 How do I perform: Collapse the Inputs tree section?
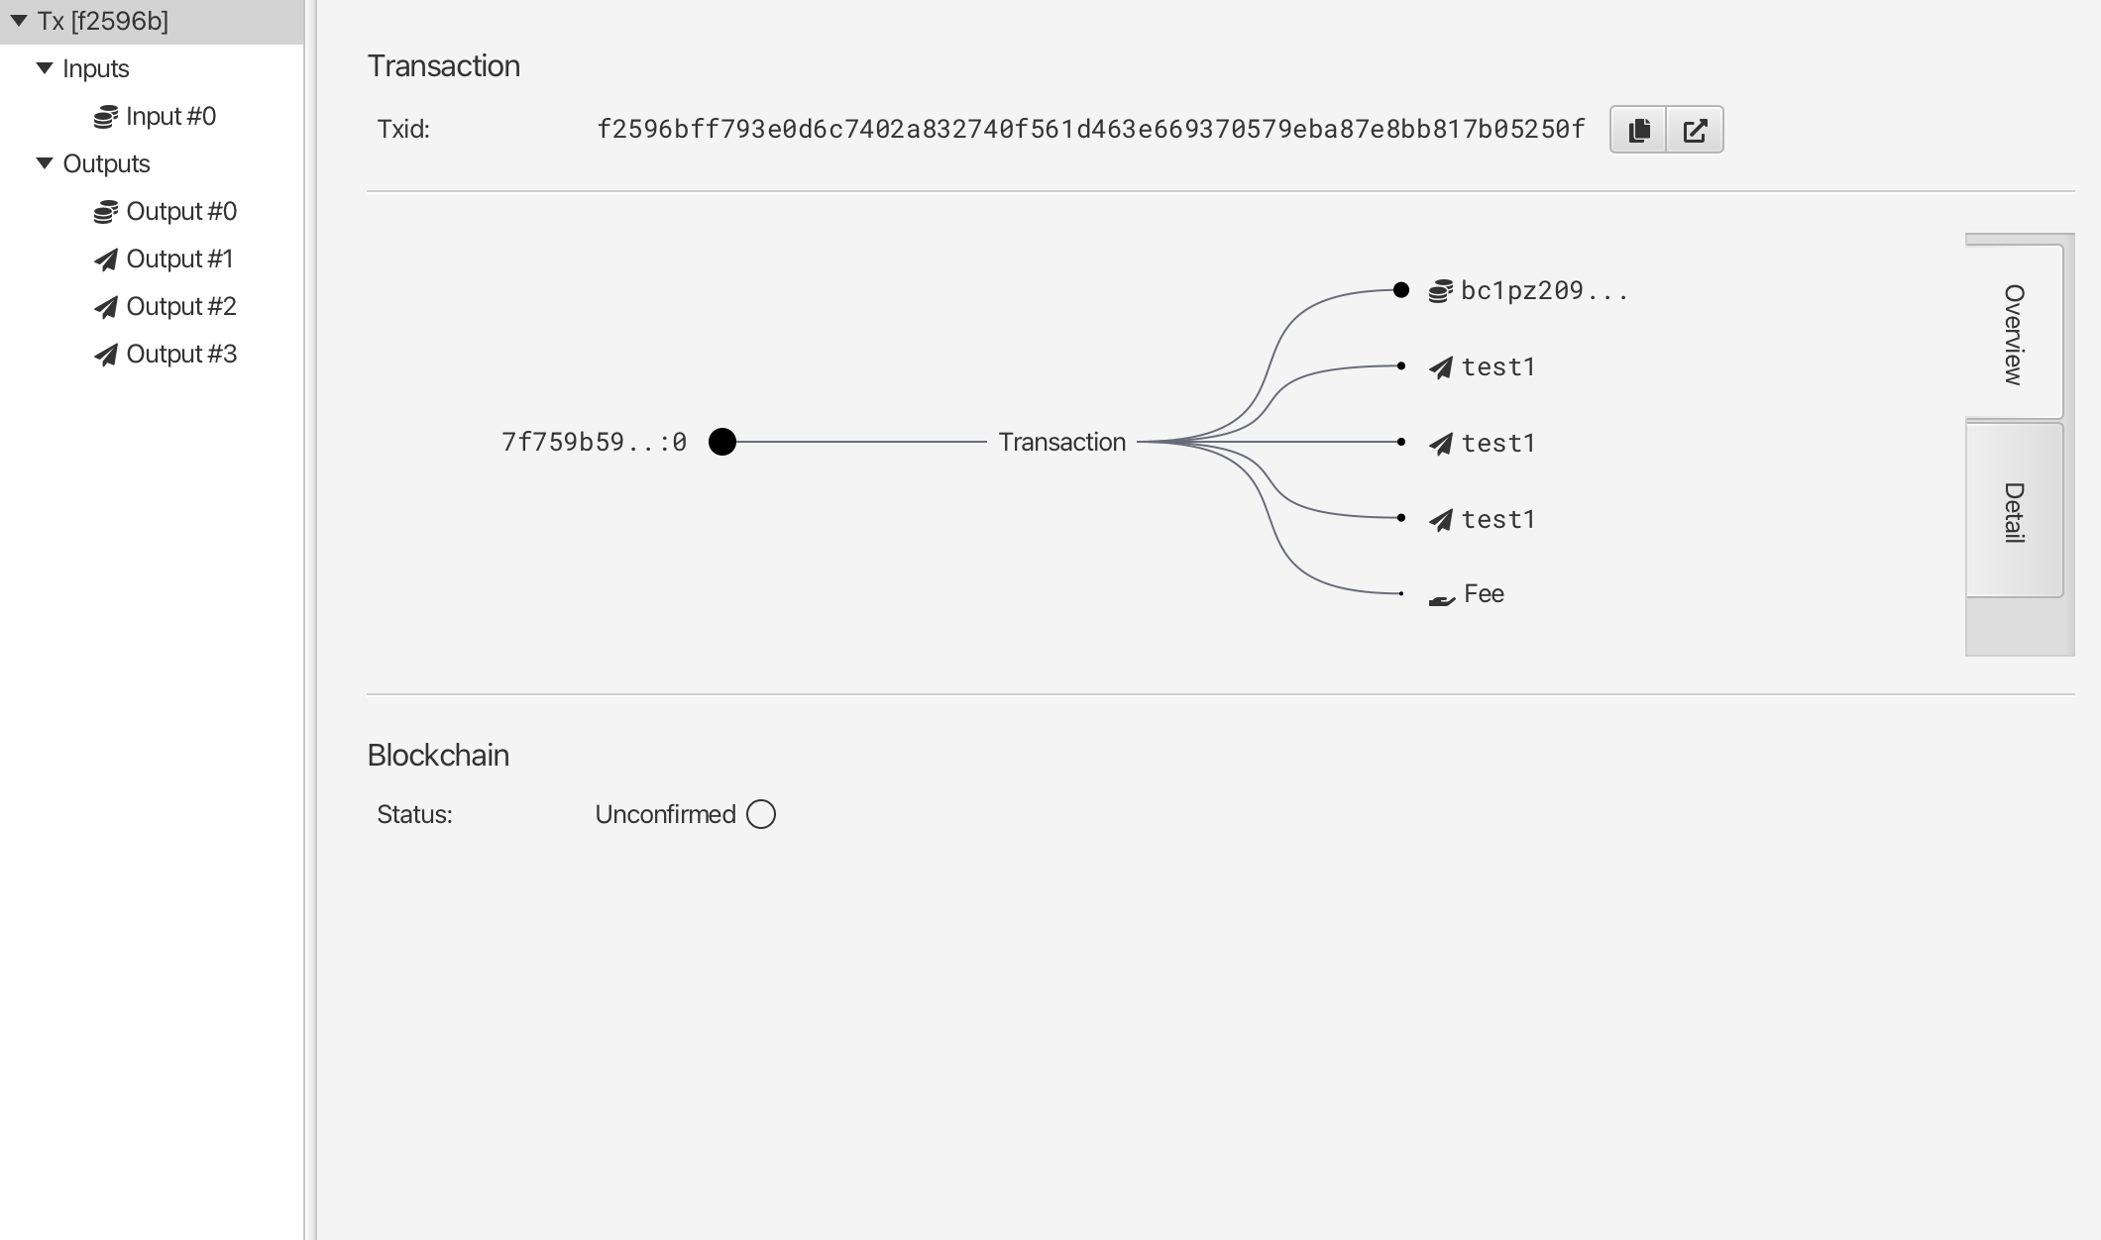45,68
